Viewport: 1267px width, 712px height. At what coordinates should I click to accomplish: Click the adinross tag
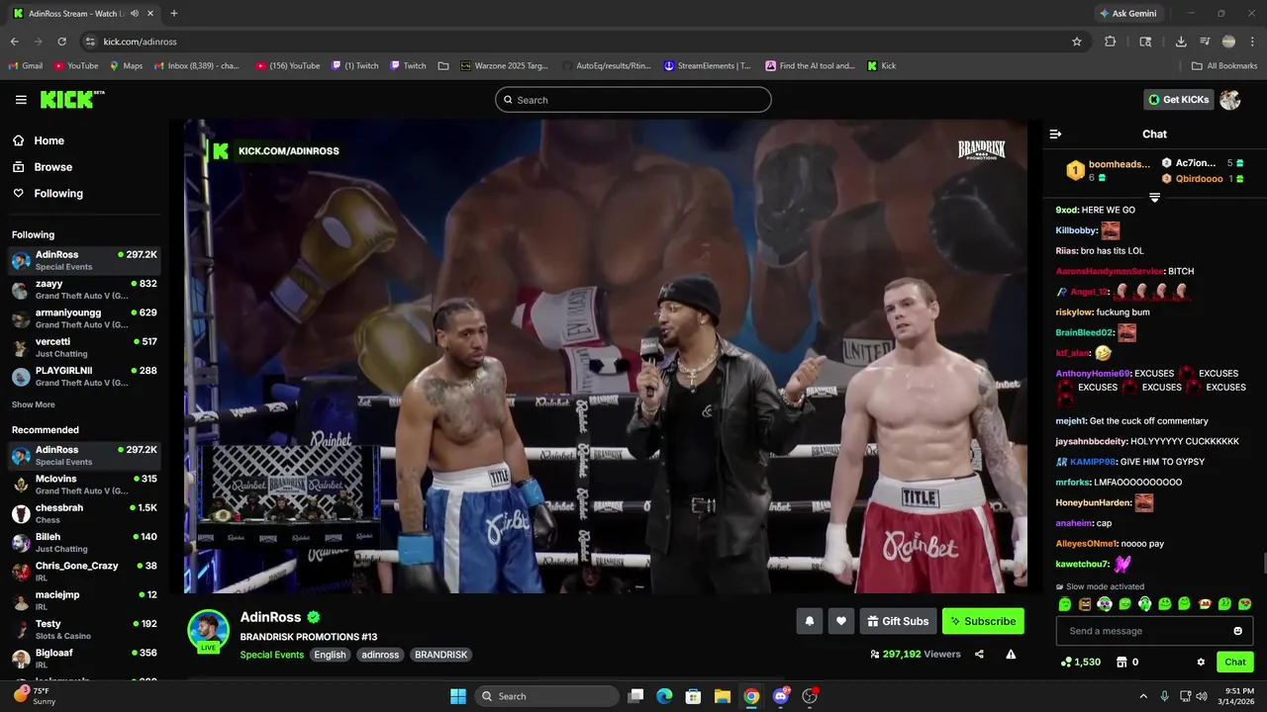[x=380, y=655]
